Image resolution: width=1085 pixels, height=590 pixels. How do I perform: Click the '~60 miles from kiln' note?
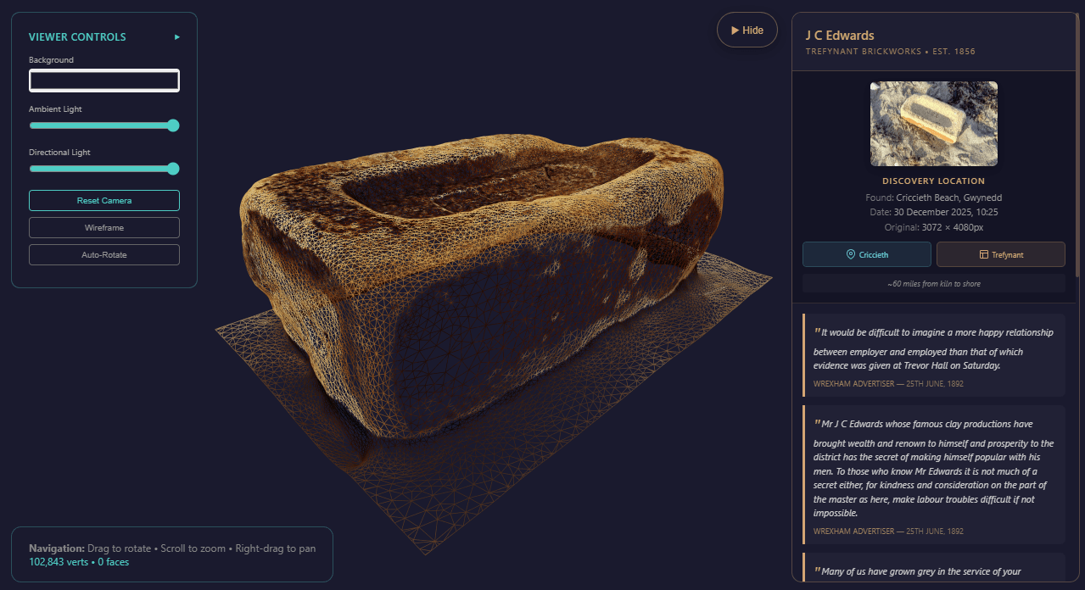(x=933, y=284)
